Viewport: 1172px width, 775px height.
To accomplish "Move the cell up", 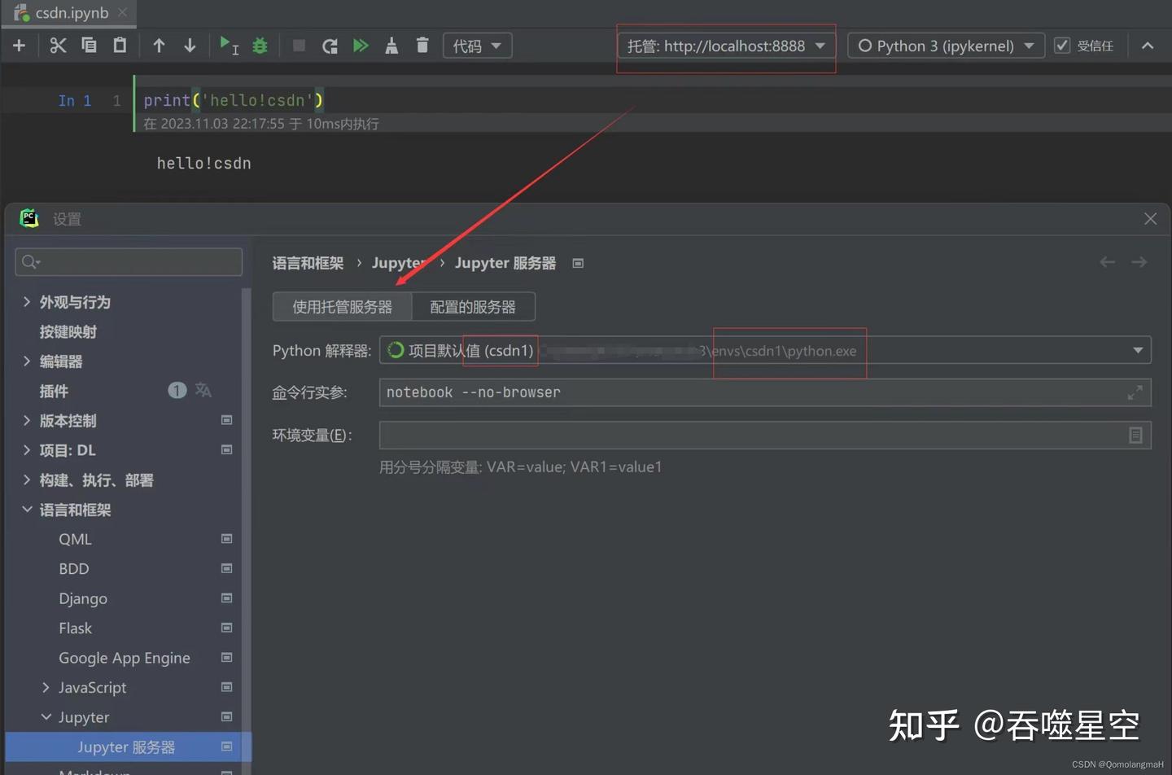I will coord(159,46).
